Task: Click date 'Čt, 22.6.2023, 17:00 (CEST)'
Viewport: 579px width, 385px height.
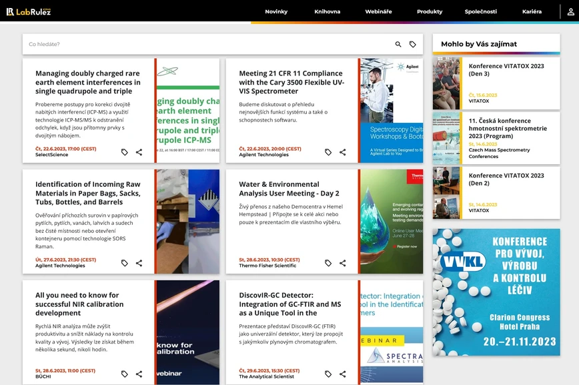Action: pyautogui.click(x=66, y=149)
